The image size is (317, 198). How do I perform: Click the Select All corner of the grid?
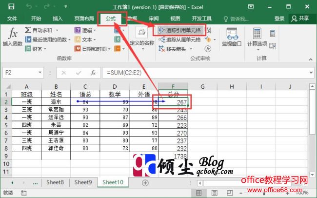(8, 86)
